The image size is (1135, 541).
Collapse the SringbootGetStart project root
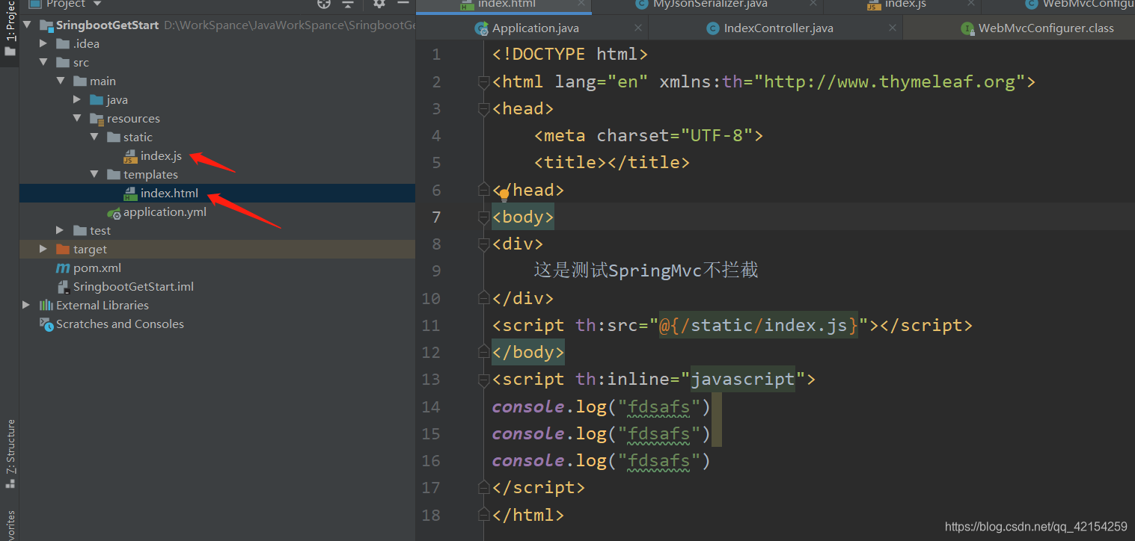pyautogui.click(x=28, y=25)
